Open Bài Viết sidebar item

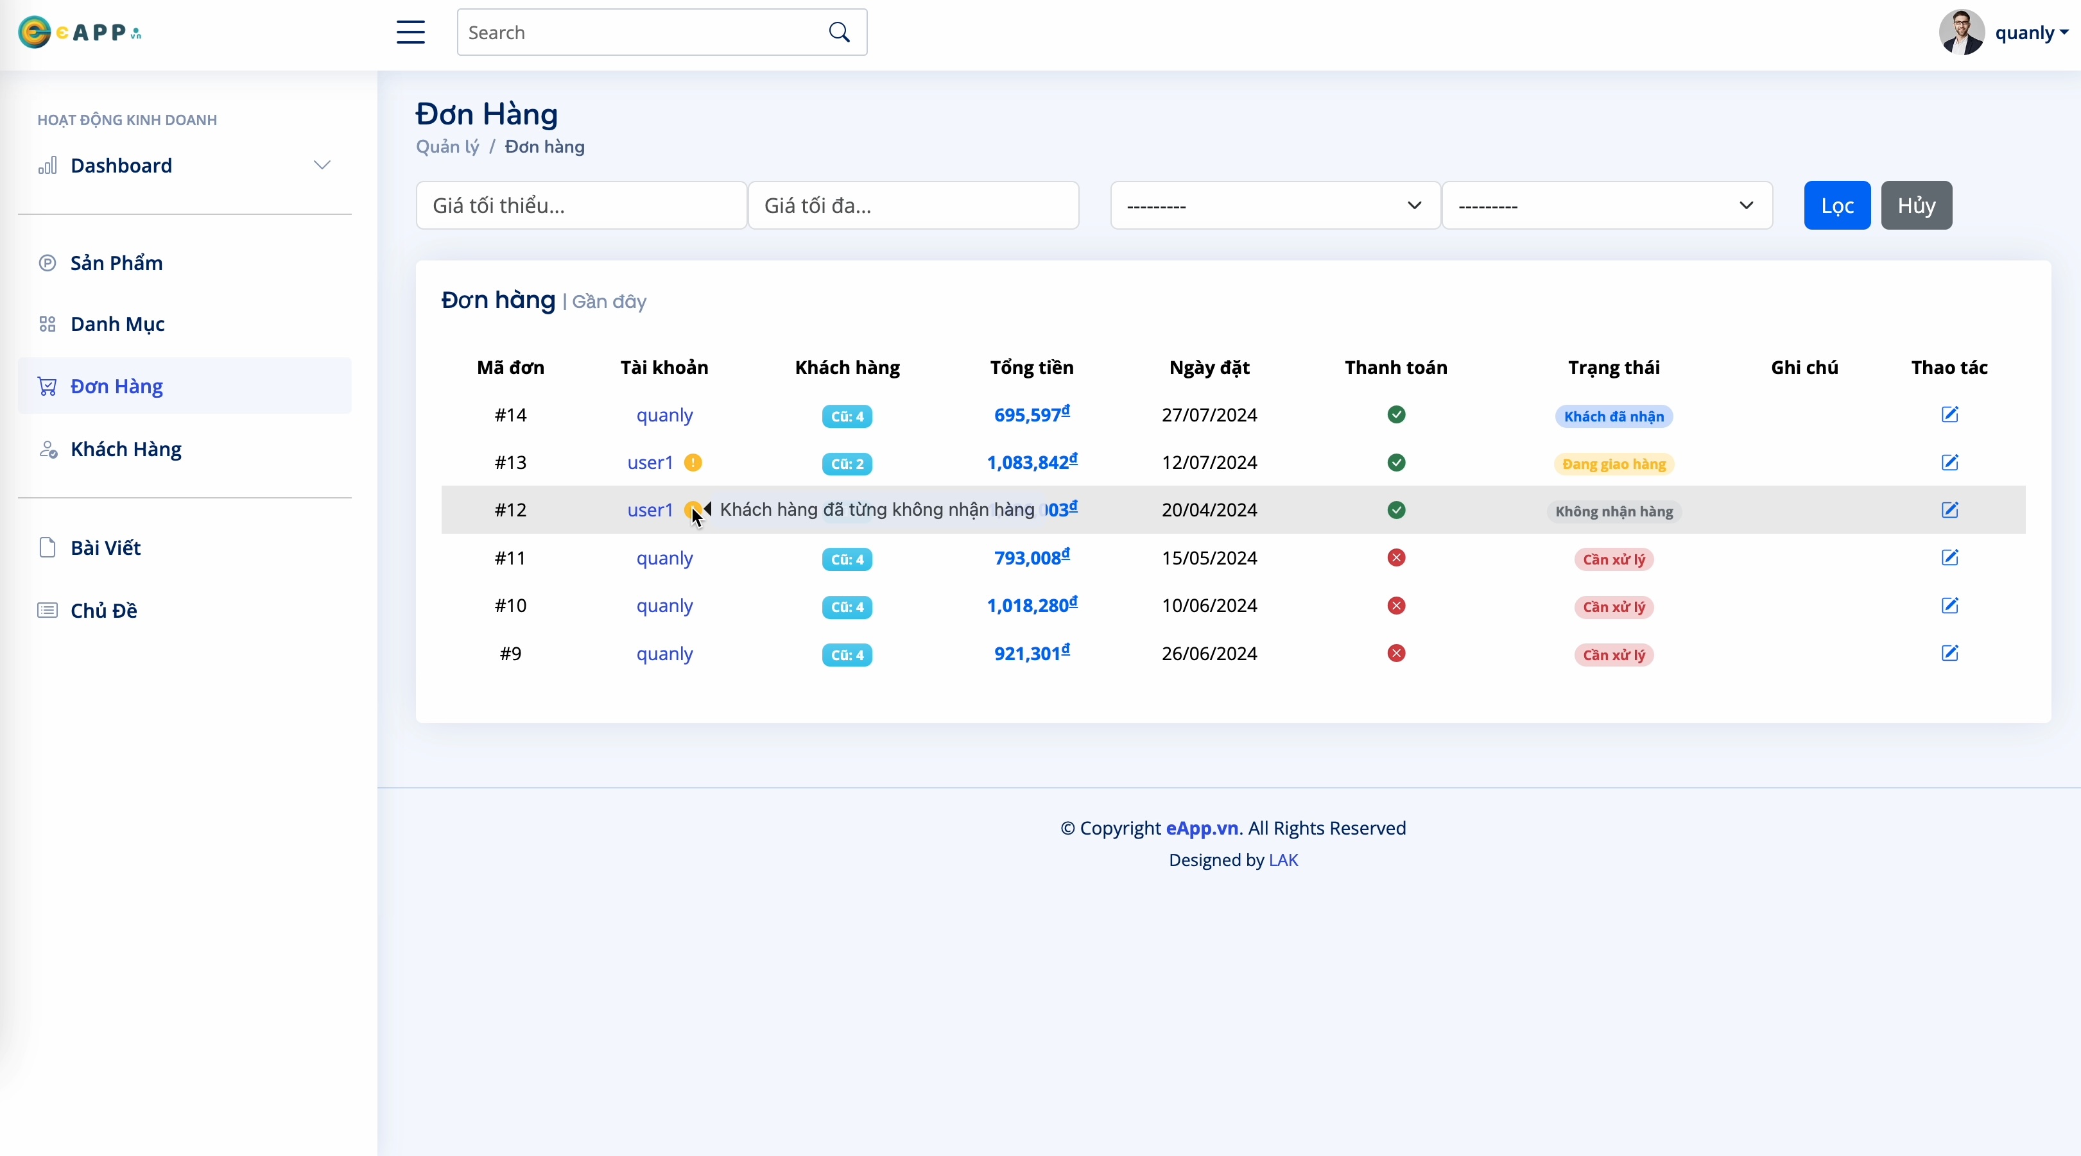(105, 548)
